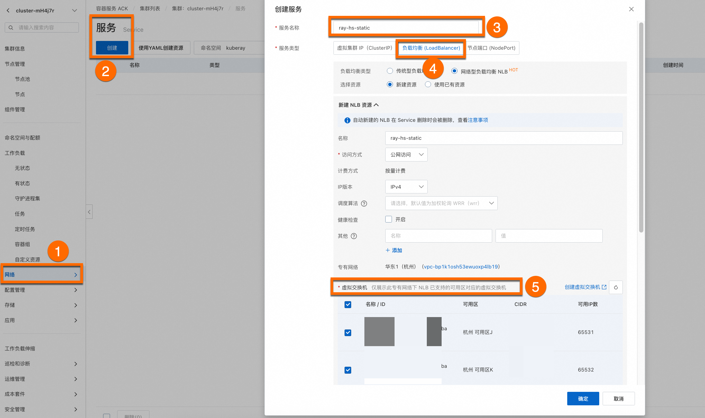705x418 pixels.
Task: Click the help icon beside 调度算法
Action: tap(364, 203)
